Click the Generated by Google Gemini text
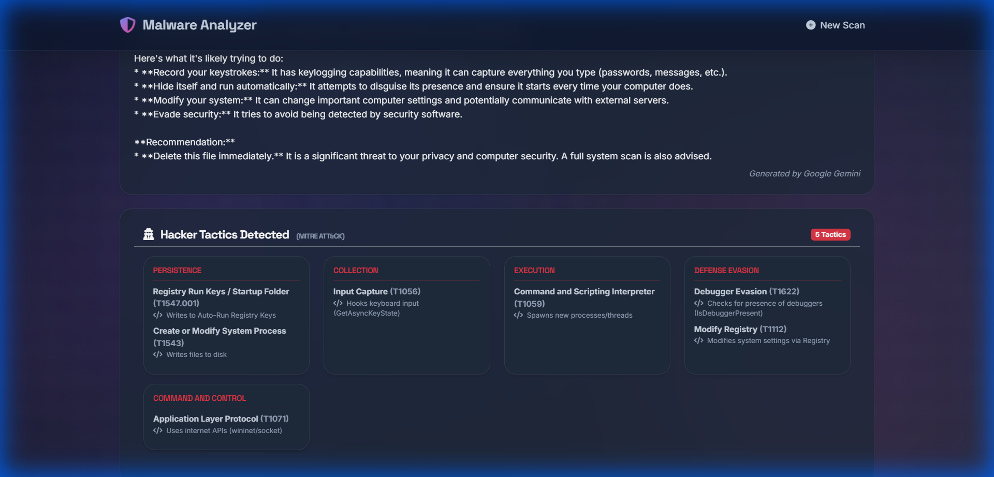 [x=805, y=173]
